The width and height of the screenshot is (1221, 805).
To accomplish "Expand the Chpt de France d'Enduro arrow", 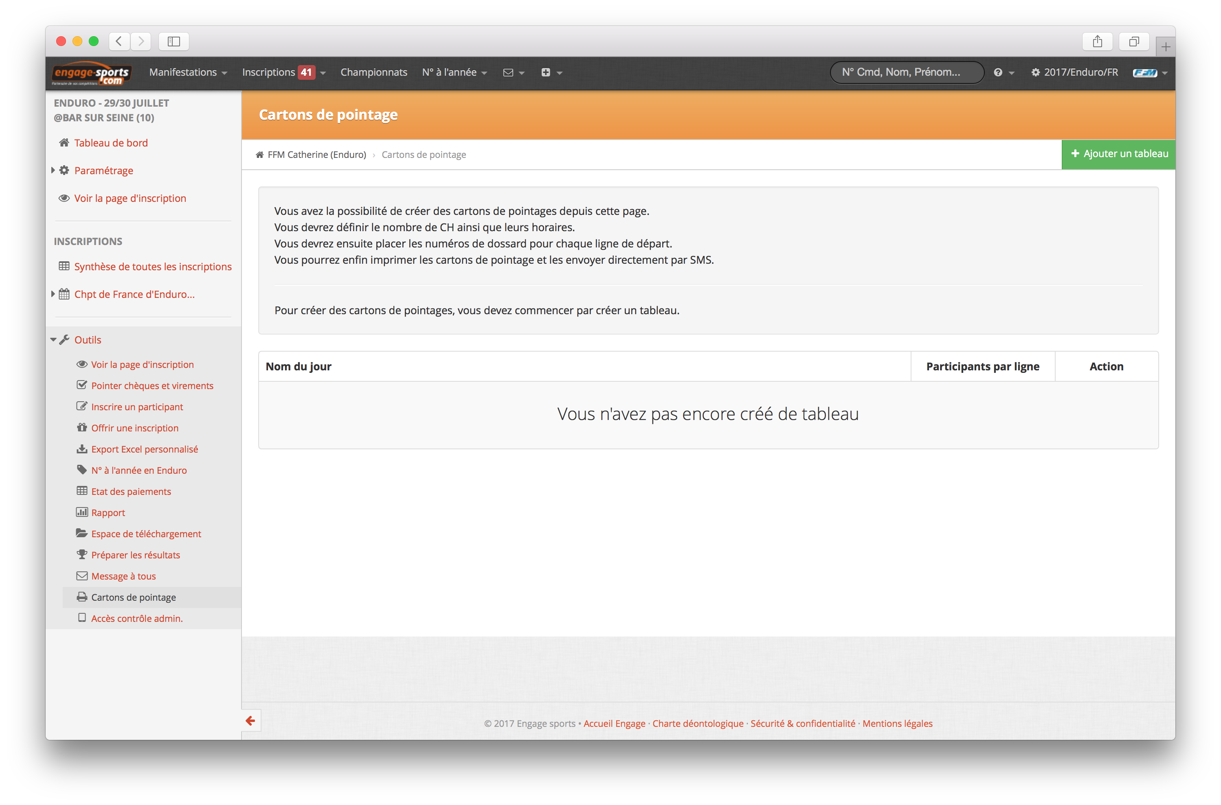I will 53,294.
